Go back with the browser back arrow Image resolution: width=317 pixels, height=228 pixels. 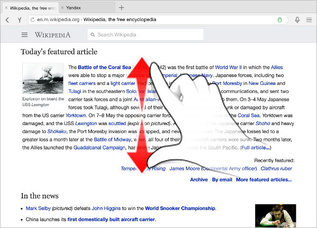coord(7,20)
